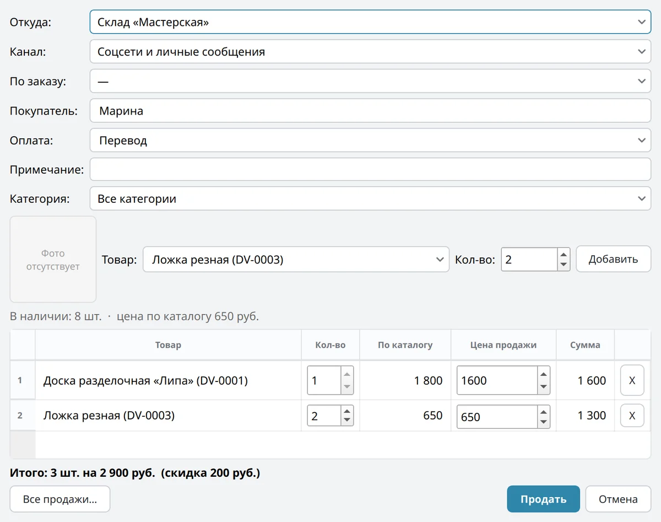Viewport: 661px width, 522px height.
Task: Open the «Оплата» payment method dropdown
Action: (x=370, y=141)
